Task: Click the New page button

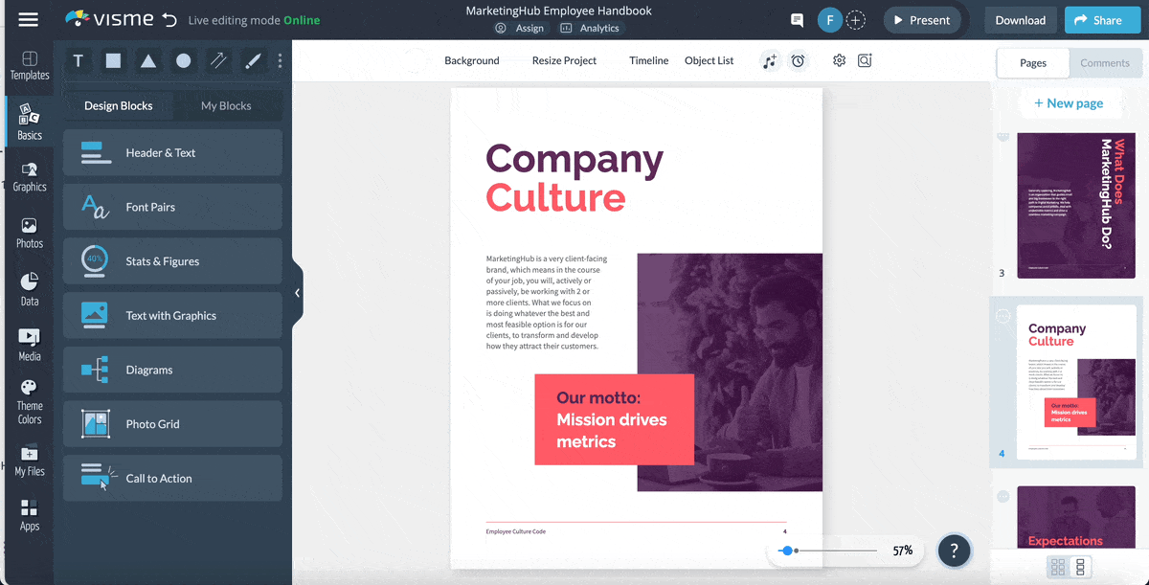Action: coord(1070,102)
